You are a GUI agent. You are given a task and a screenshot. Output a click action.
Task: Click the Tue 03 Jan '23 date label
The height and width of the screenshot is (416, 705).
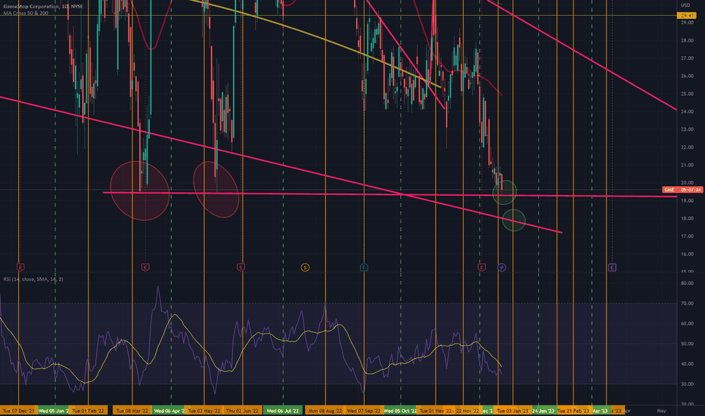pyautogui.click(x=513, y=411)
